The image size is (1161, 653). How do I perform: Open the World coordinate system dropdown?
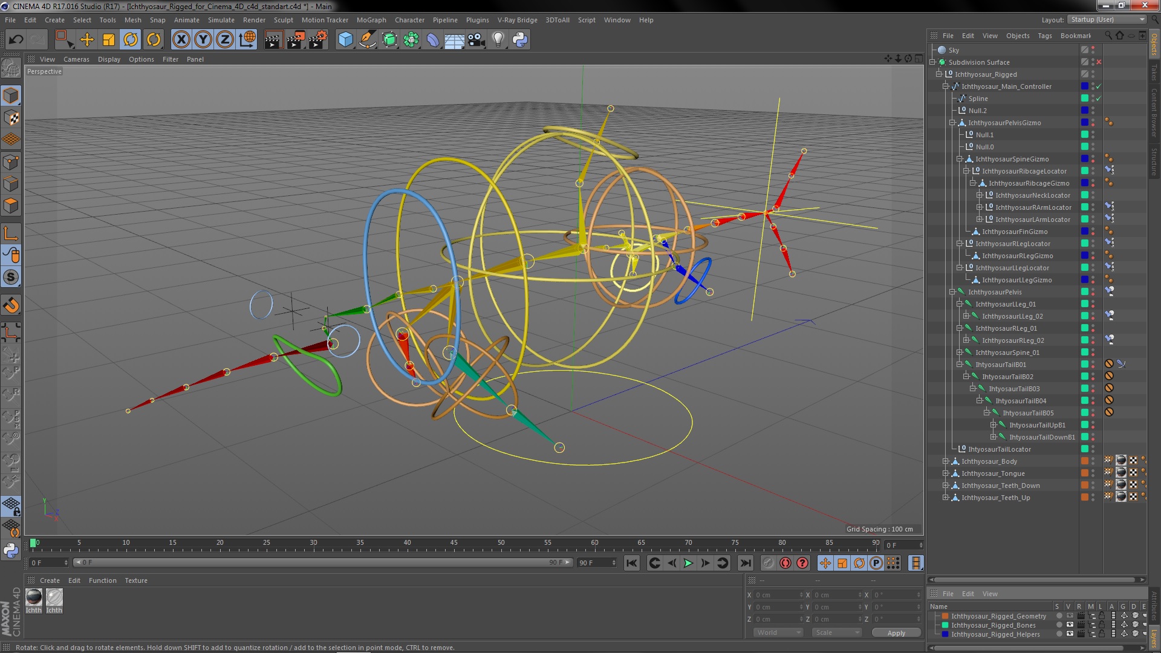click(778, 633)
